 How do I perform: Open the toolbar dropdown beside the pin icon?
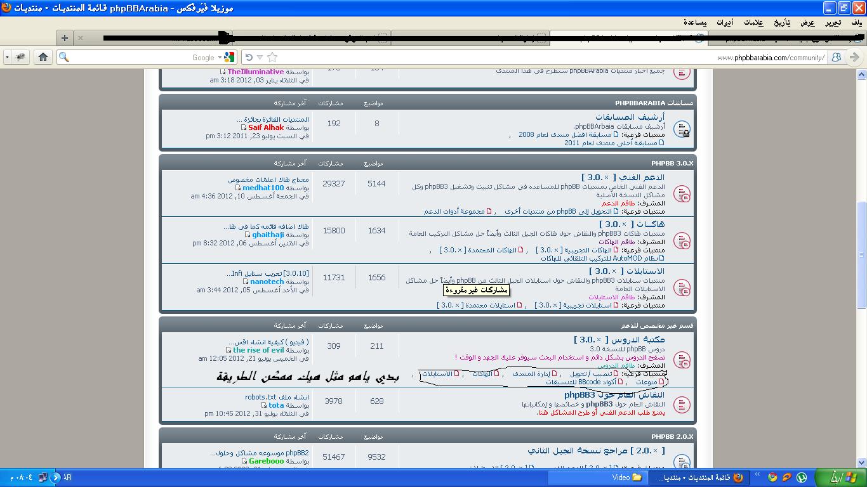coord(7,57)
